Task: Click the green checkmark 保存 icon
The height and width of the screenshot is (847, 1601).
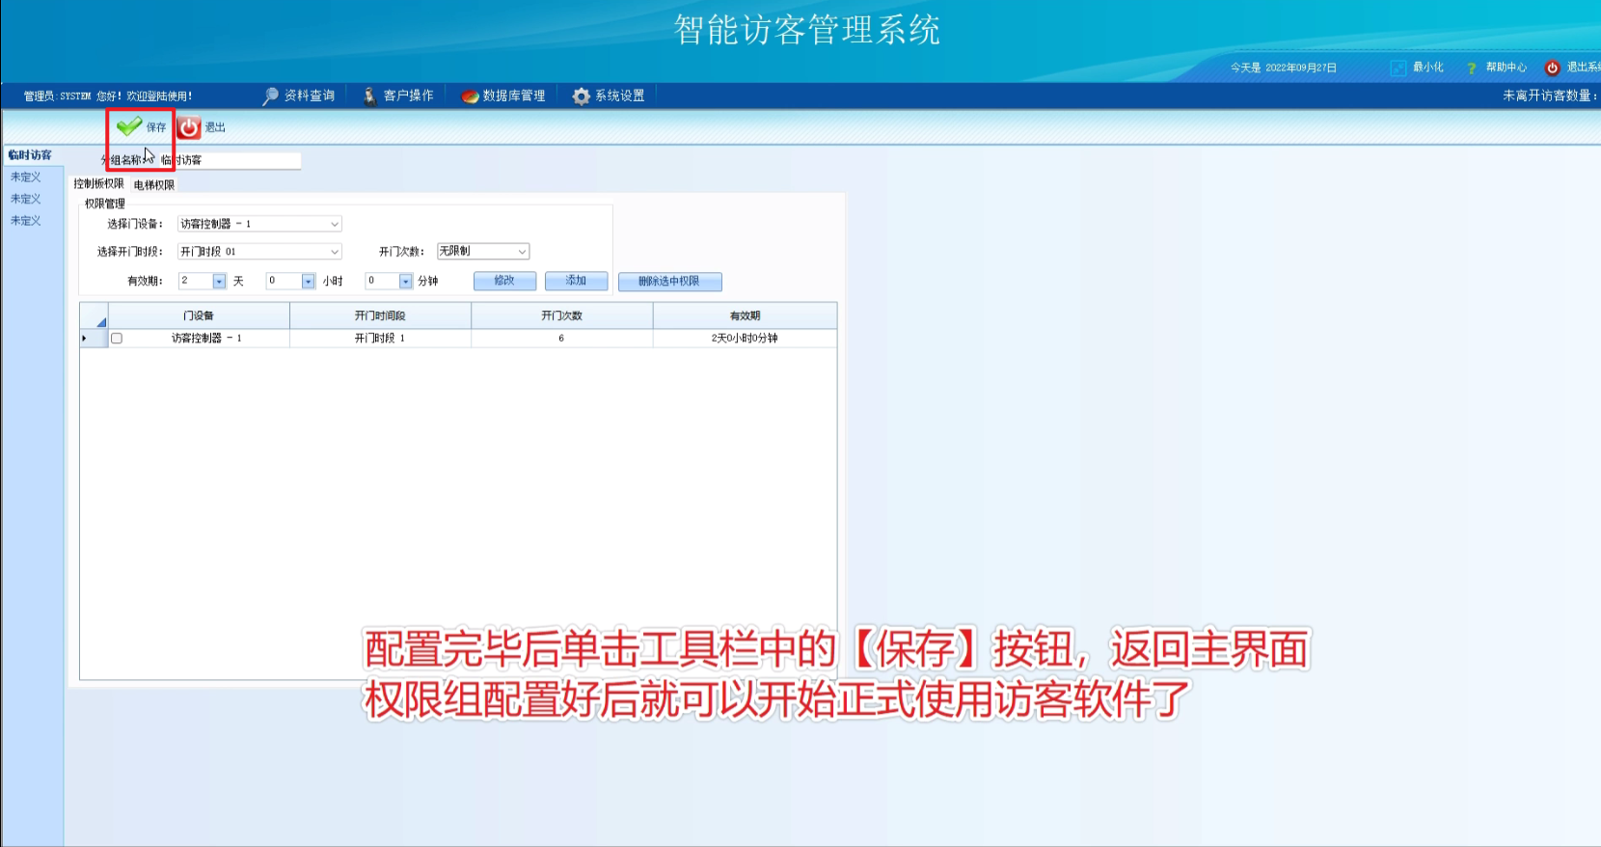Action: 129,126
